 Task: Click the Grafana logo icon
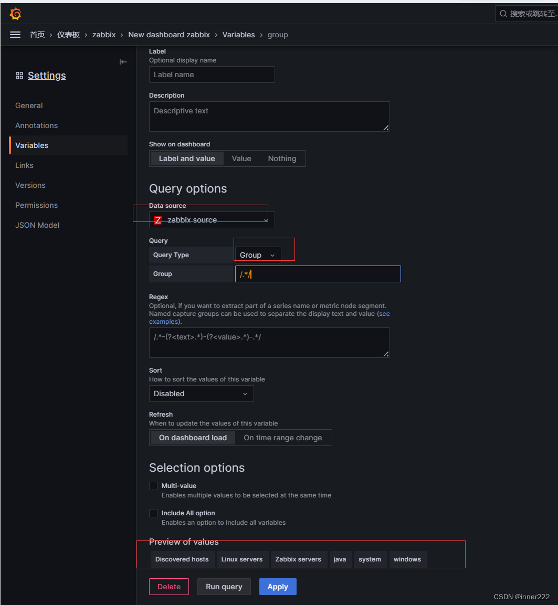[x=15, y=14]
